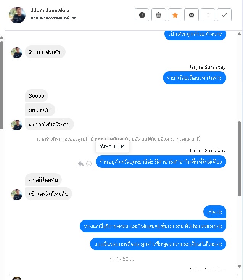
Task: Select the 'เช็คค่ะ' blue message bubble
Action: (215, 212)
